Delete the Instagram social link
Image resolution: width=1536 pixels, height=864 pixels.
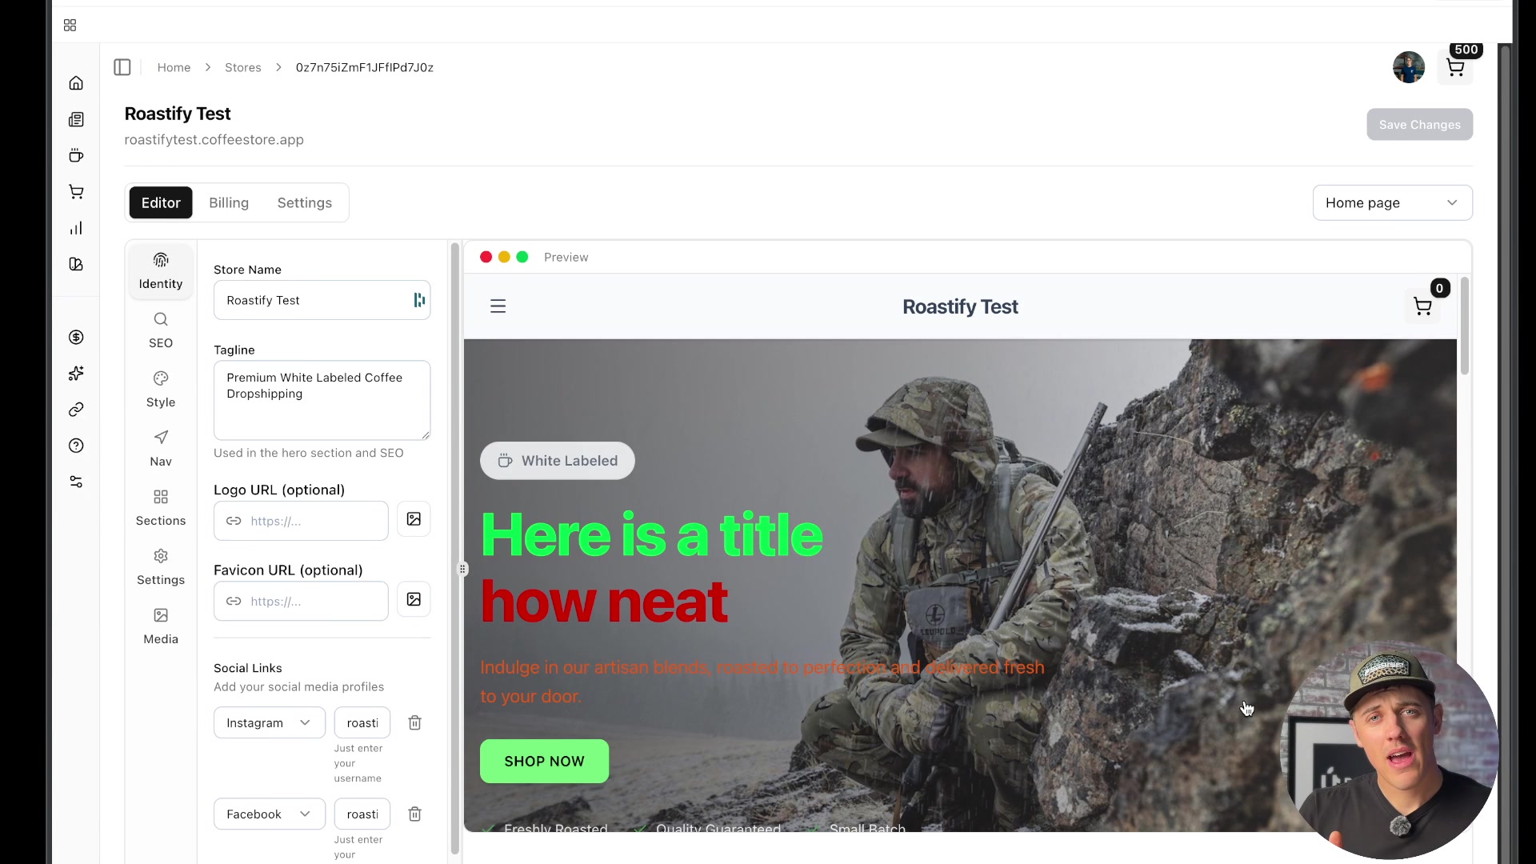(414, 722)
